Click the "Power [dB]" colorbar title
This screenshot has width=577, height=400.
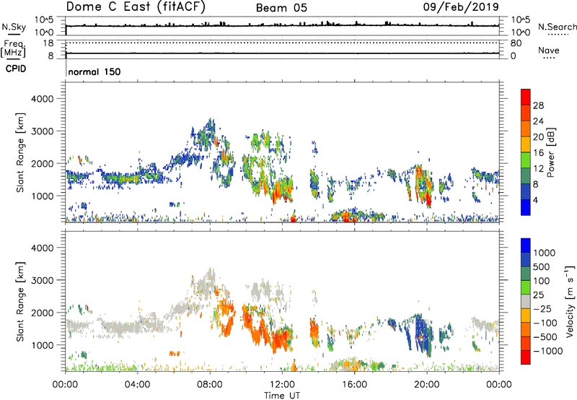[550, 152]
